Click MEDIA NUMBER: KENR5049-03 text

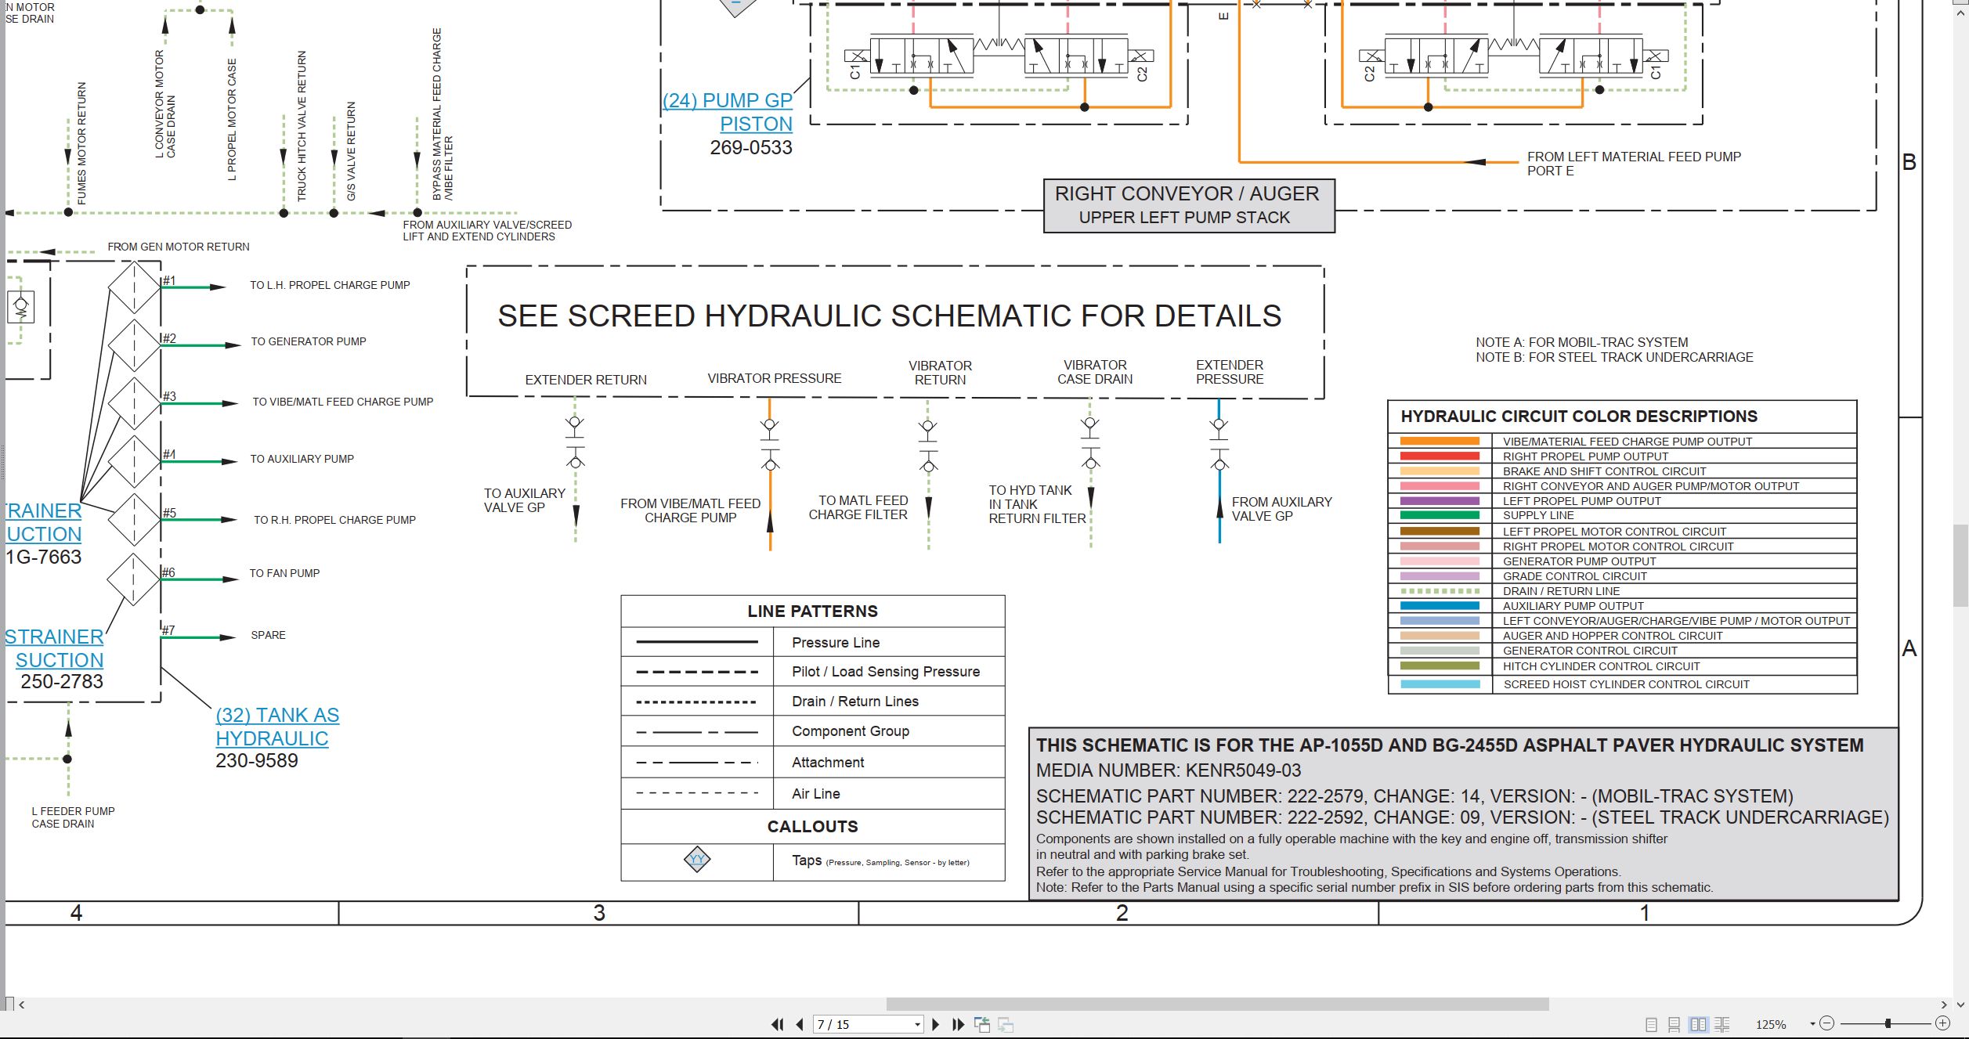pos(1169,770)
